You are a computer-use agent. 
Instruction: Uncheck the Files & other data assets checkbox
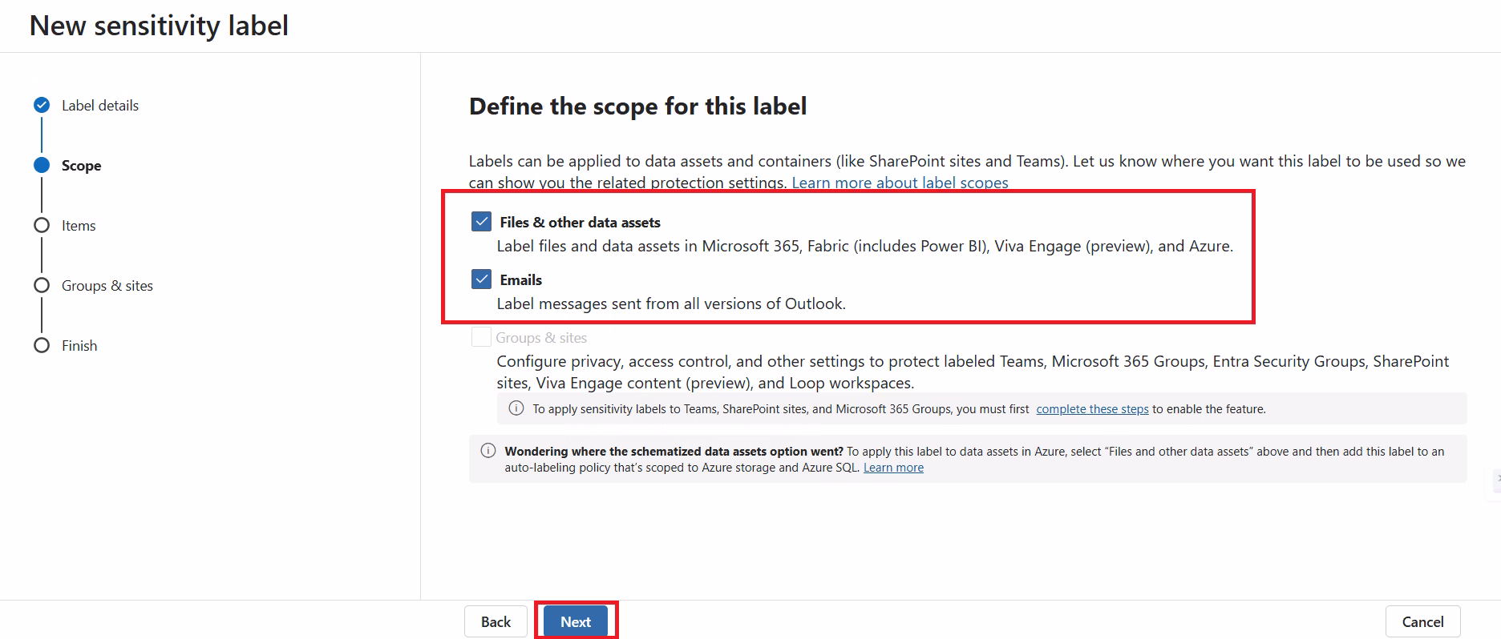[x=481, y=222]
